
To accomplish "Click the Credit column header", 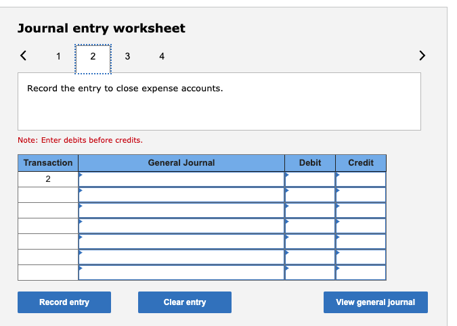I will point(361,163).
